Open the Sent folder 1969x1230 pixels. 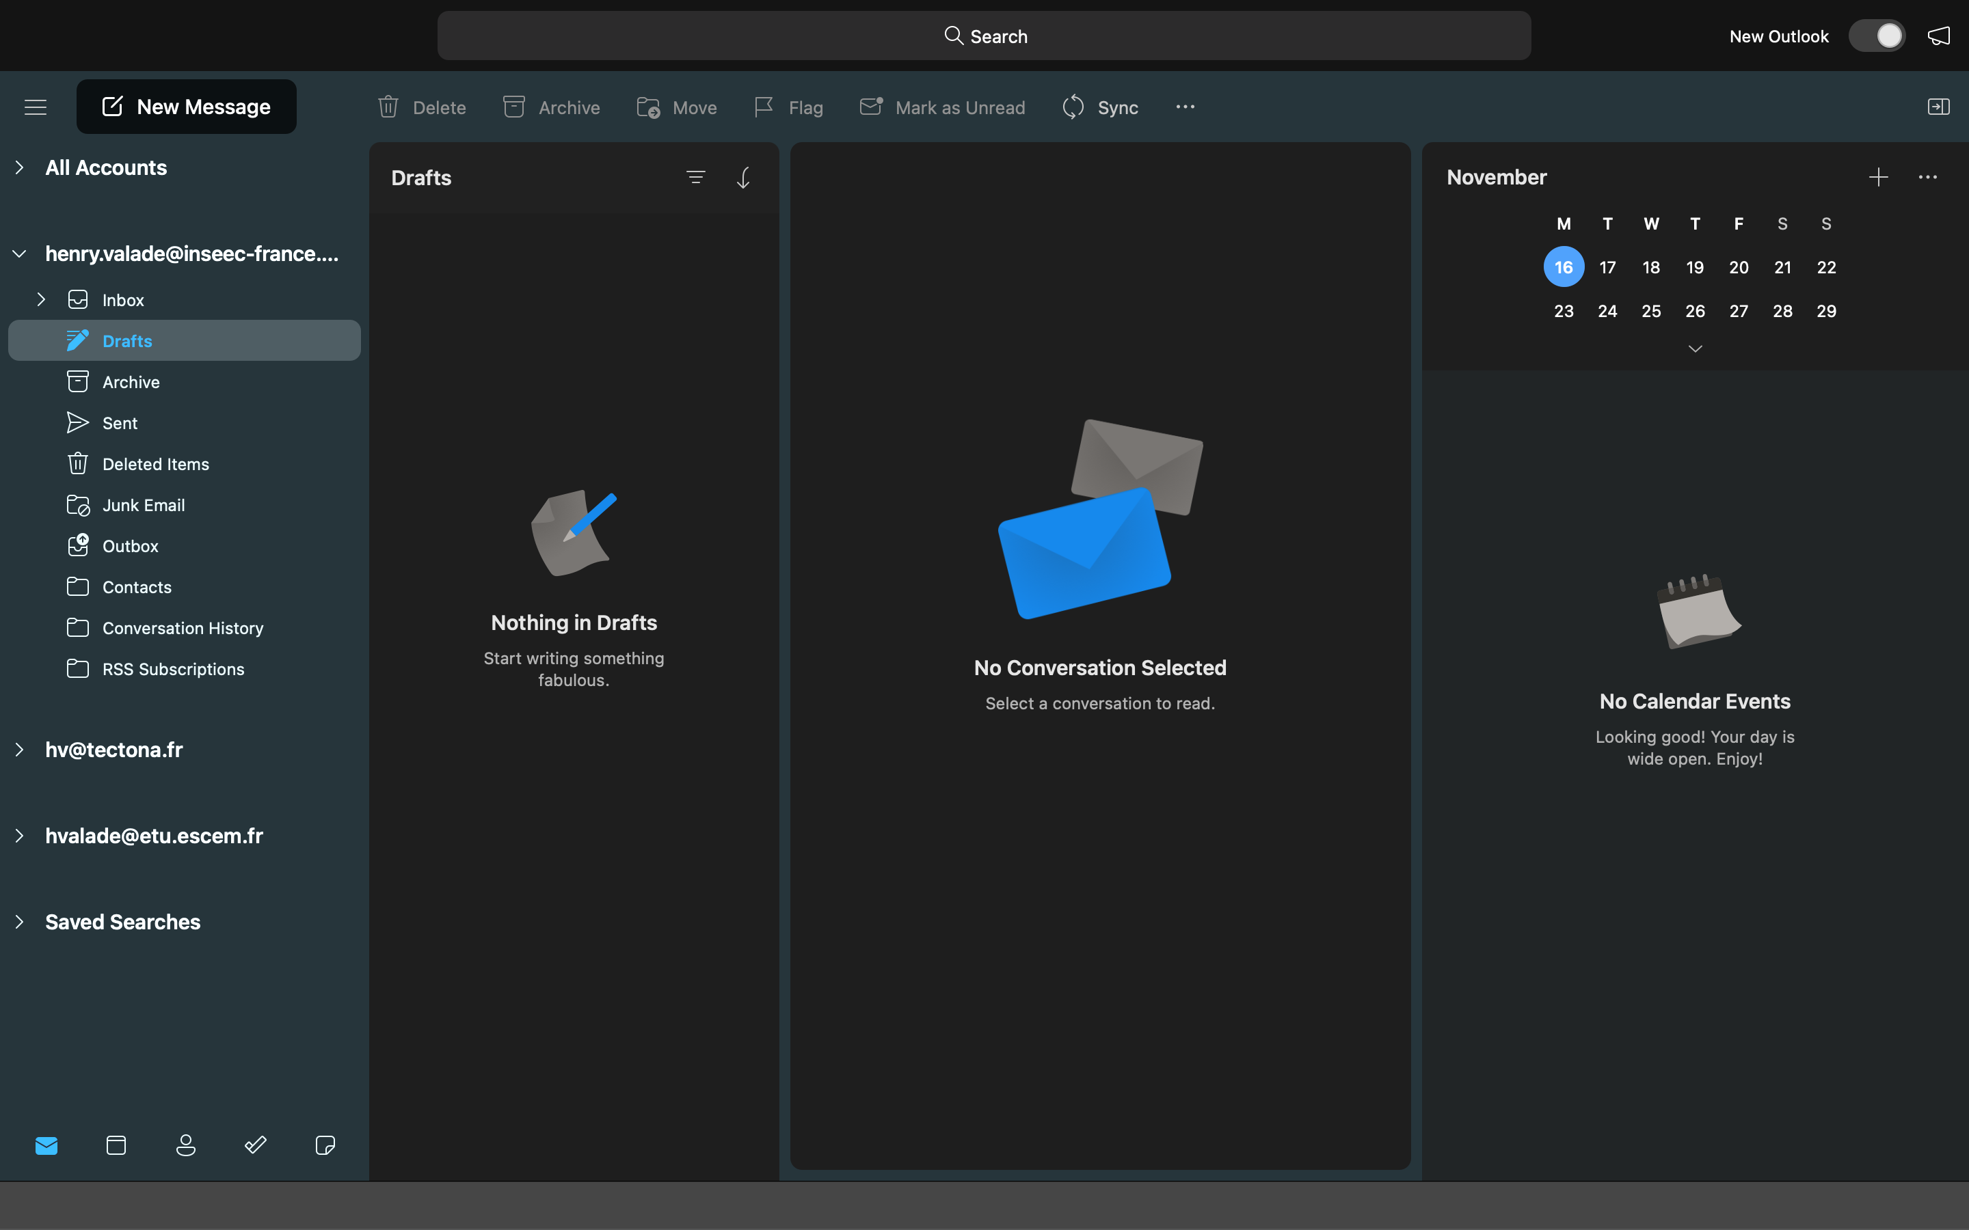[x=120, y=423]
